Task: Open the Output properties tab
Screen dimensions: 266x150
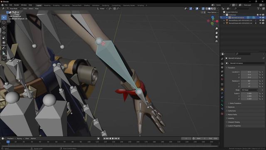Action: point(222,67)
